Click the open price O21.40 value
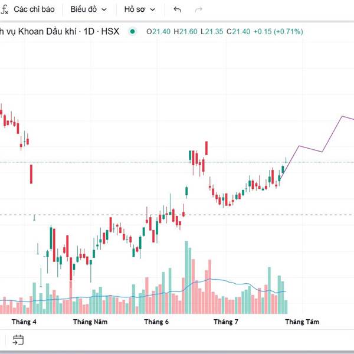354x354 pixels. click(x=158, y=31)
